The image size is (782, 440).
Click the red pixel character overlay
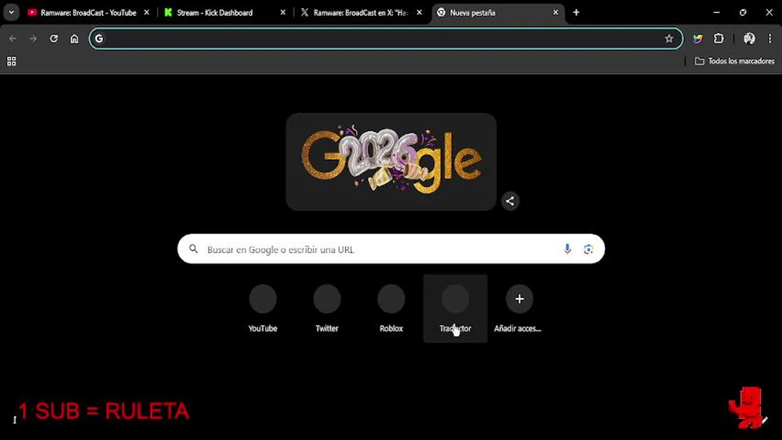click(746, 407)
